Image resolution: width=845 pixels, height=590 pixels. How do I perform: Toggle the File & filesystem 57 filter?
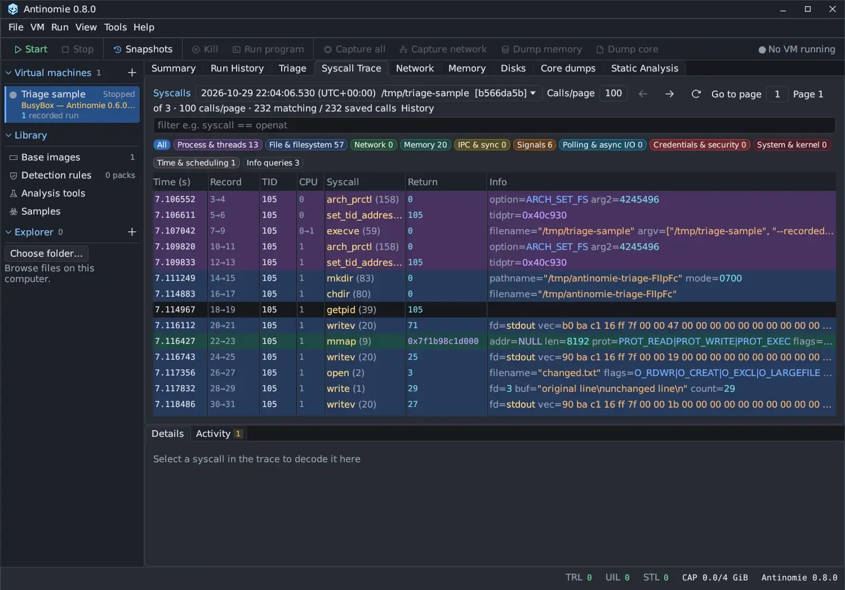(x=306, y=145)
